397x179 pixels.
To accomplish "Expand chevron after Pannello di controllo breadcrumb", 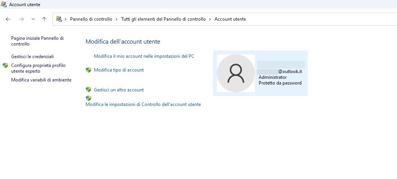I will pos(116,19).
